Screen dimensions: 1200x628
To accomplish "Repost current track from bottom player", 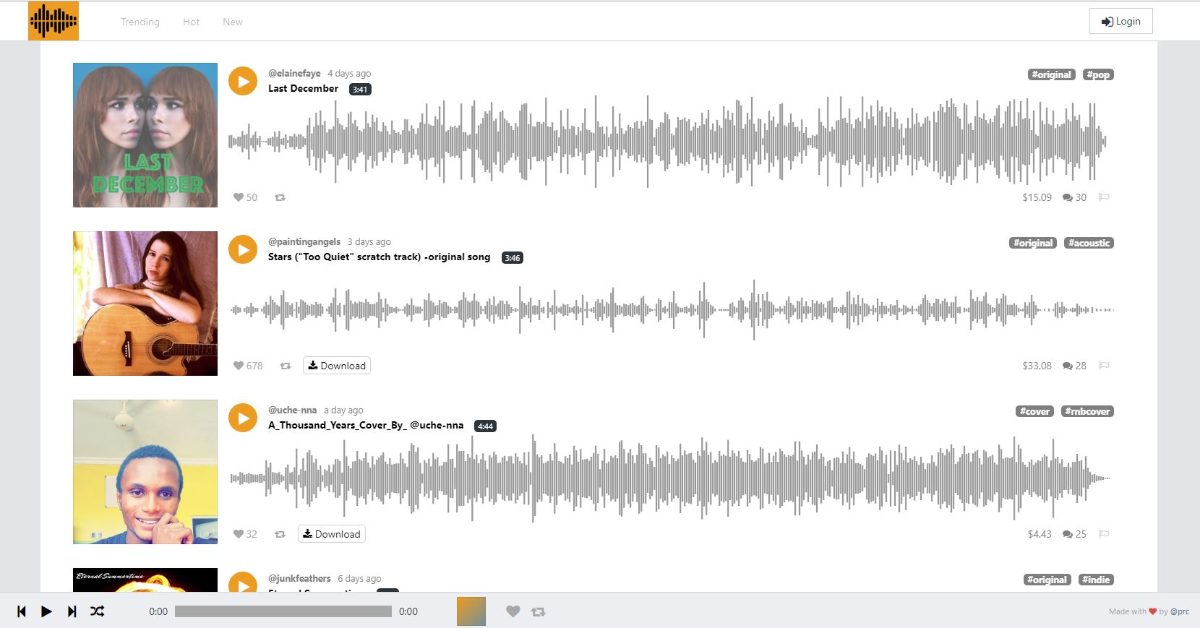I will 539,611.
